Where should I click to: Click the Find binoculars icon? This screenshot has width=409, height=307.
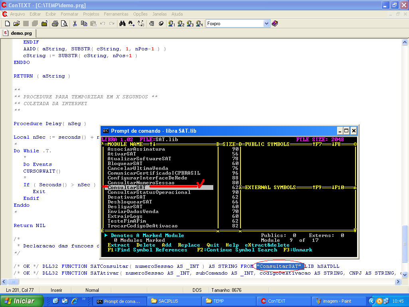(122, 24)
